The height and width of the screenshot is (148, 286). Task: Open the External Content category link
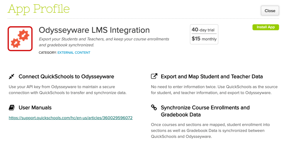click(74, 53)
